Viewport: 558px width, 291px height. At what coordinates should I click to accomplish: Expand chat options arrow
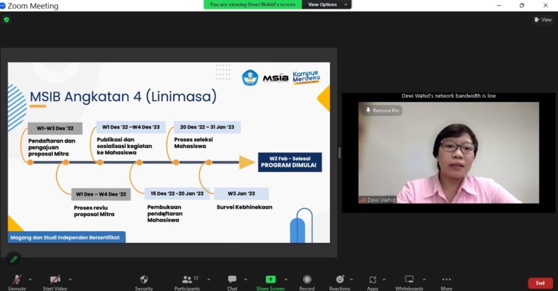[246, 280]
